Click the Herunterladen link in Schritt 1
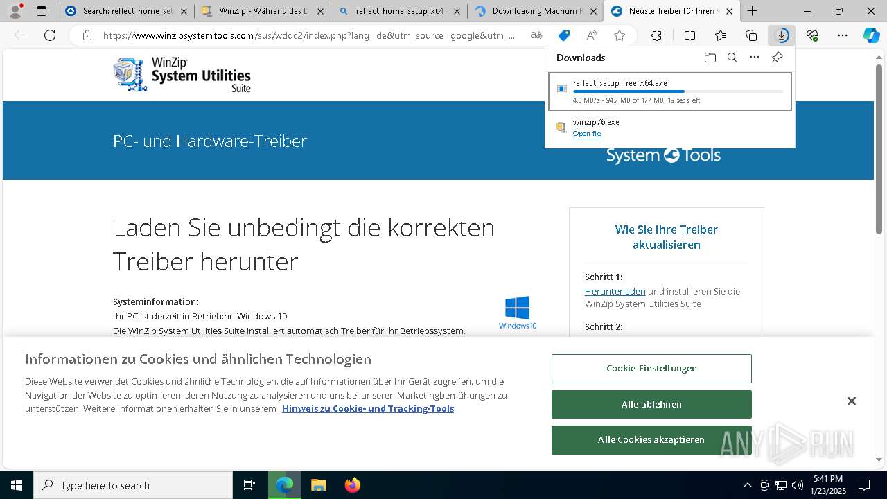887x499 pixels. tap(615, 291)
